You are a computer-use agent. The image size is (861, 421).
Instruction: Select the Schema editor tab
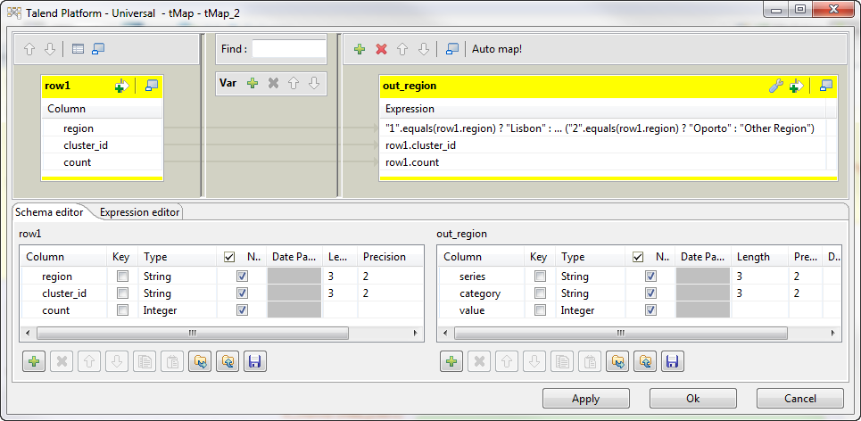[x=50, y=212]
